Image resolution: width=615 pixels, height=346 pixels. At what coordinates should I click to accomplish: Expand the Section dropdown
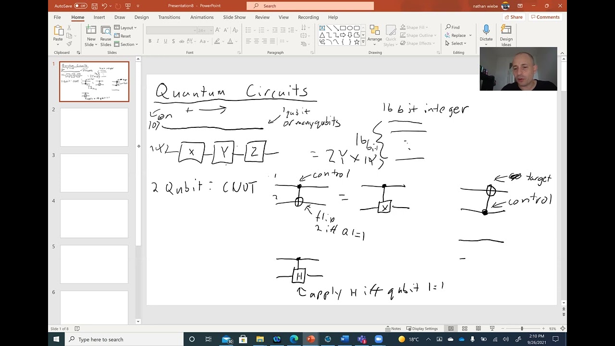(x=126, y=44)
